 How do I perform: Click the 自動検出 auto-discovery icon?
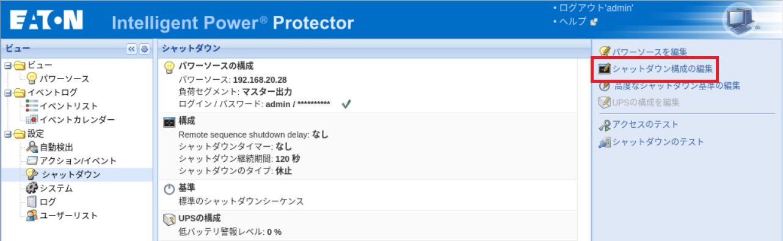click(x=32, y=147)
